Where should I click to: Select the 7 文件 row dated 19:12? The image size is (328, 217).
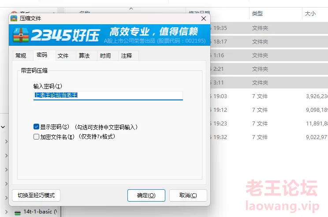pos(269,110)
